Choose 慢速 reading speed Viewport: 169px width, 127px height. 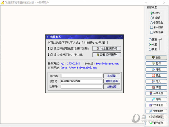tap(153, 40)
